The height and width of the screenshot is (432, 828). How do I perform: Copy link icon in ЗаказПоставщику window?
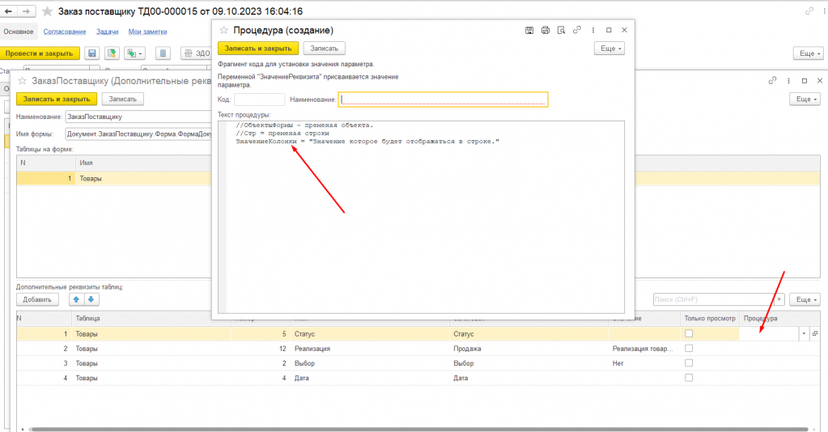click(x=772, y=81)
